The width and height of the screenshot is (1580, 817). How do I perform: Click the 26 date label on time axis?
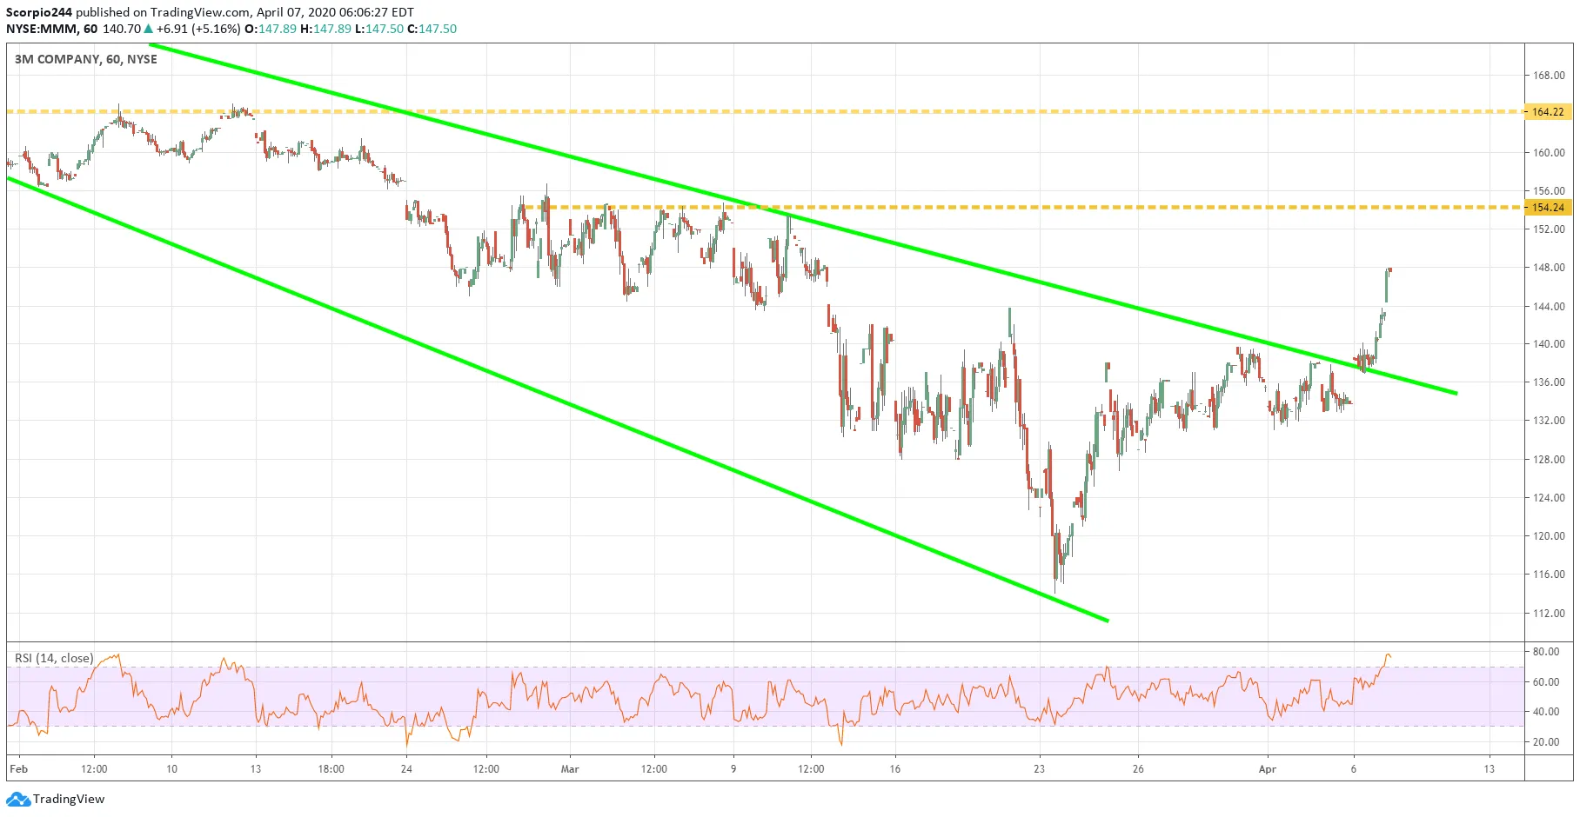coord(1138,769)
